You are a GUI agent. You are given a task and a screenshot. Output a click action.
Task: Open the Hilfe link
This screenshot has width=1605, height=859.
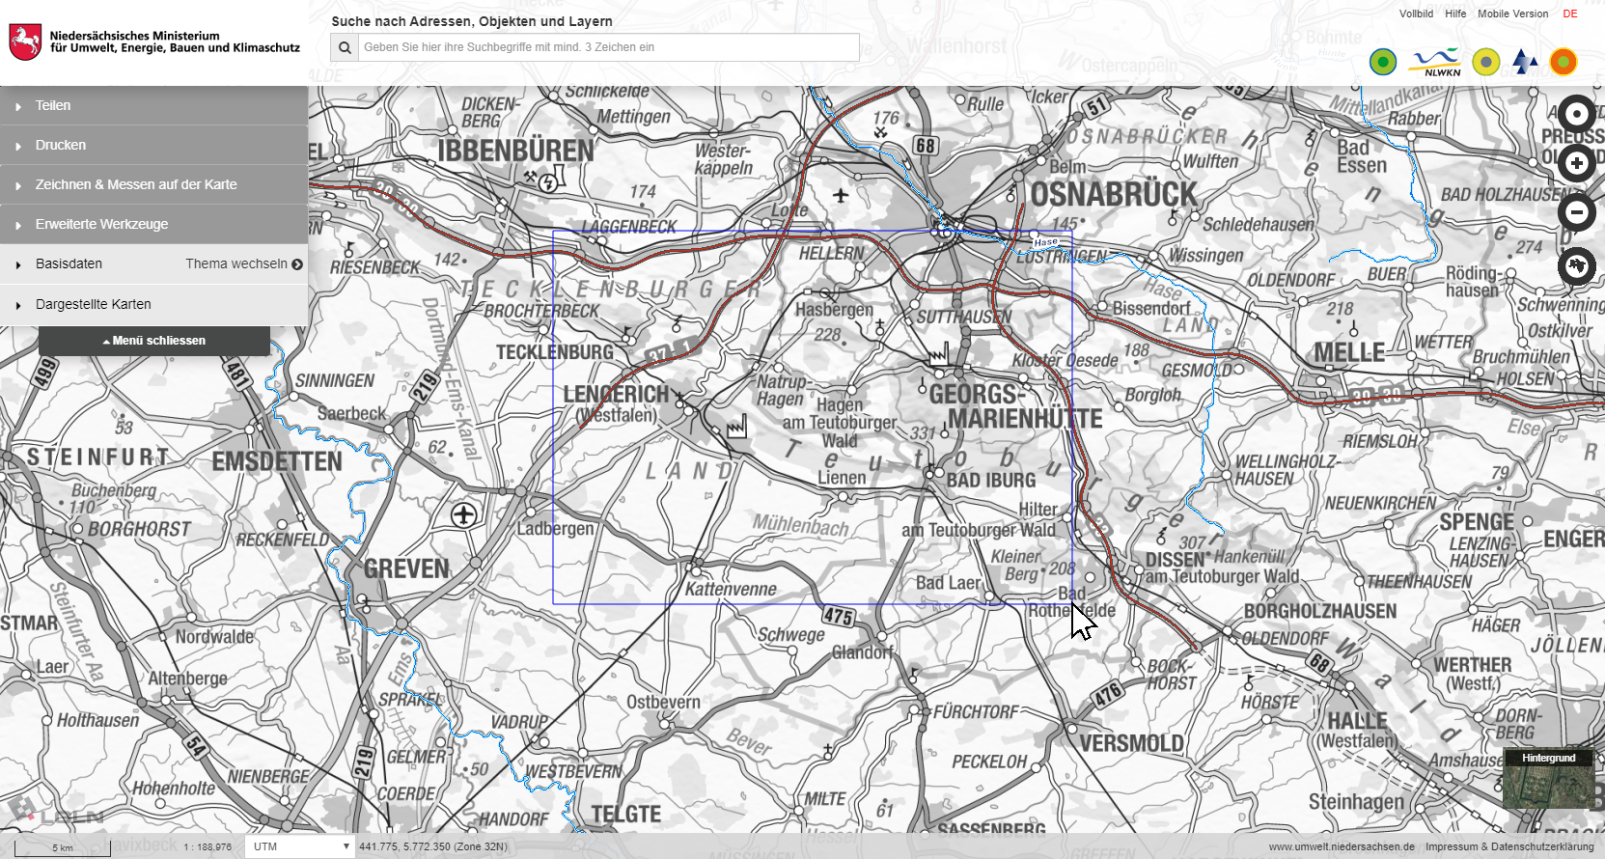coord(1455,14)
